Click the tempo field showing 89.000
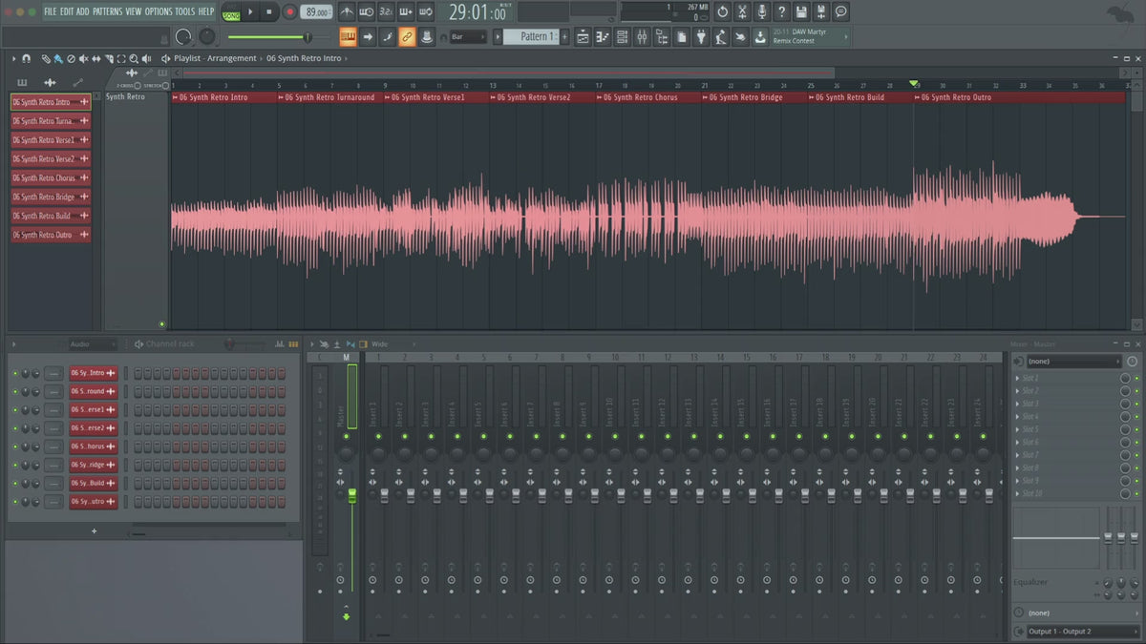Image resolution: width=1146 pixels, height=644 pixels. pyautogui.click(x=316, y=12)
